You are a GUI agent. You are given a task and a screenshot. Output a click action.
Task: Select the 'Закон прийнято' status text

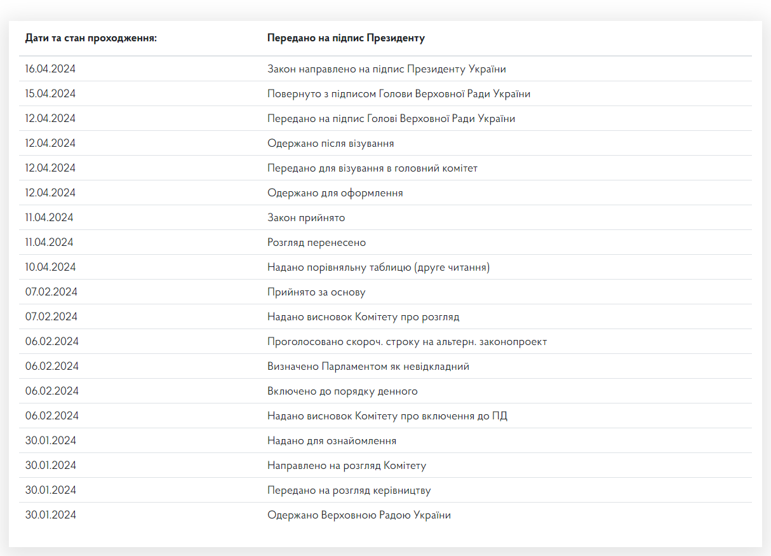(305, 218)
